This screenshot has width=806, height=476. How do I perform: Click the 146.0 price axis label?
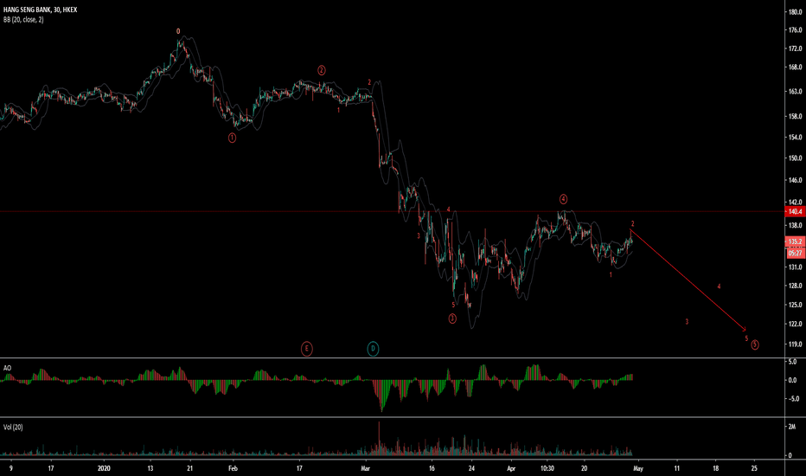click(x=796, y=180)
